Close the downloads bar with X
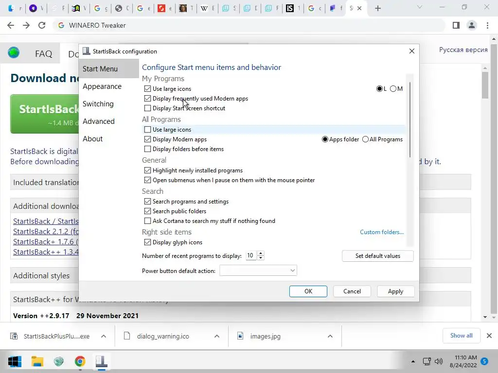 pyautogui.click(x=489, y=336)
